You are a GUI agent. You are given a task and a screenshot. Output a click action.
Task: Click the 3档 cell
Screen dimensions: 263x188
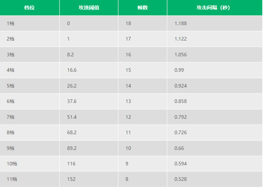point(11,54)
